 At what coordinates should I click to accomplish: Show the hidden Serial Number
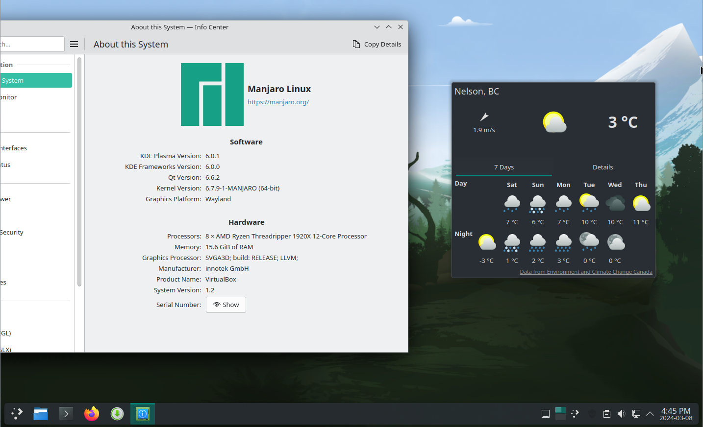pyautogui.click(x=226, y=305)
